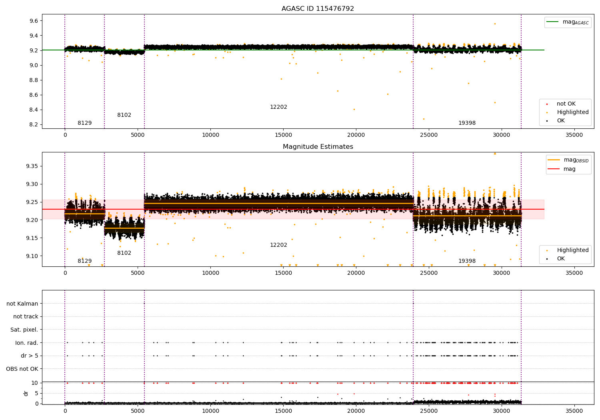Select 'OK' legend entry in Magnitude Estimates plot
600x420 pixels.
pyautogui.click(x=561, y=259)
